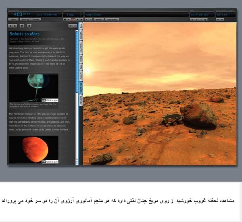Image resolution: width=242 pixels, height=222 pixels.
Task: Jump to Sunrise time
Action: [25, 19]
